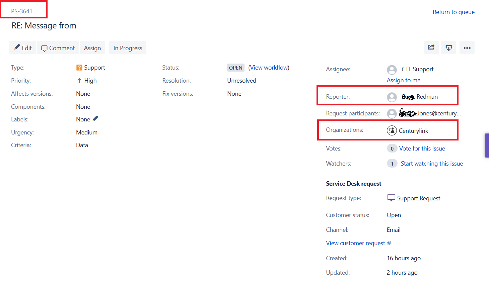Click the Data criteria value

click(x=82, y=145)
